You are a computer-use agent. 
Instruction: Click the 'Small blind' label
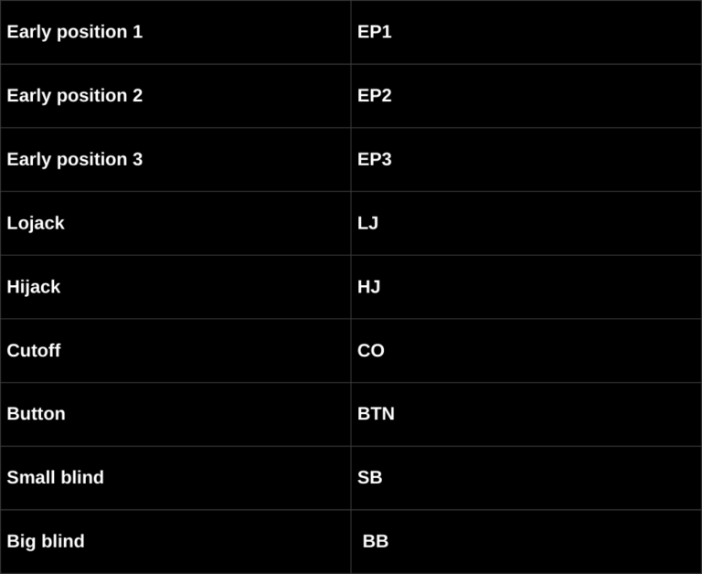pos(55,478)
